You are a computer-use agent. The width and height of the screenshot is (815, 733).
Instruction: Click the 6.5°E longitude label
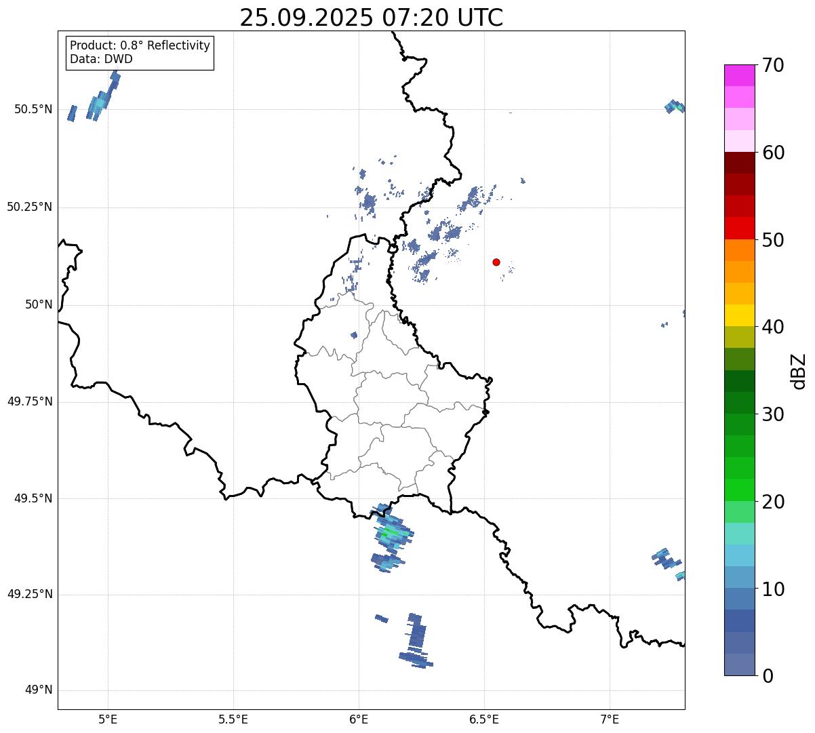click(484, 719)
